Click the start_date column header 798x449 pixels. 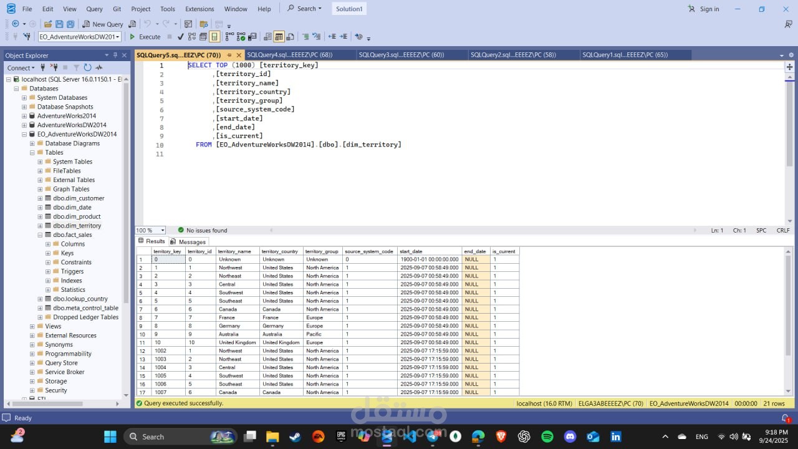point(430,251)
